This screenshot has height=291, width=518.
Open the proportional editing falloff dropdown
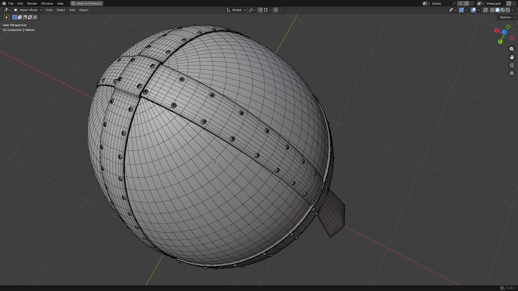[x=283, y=10]
